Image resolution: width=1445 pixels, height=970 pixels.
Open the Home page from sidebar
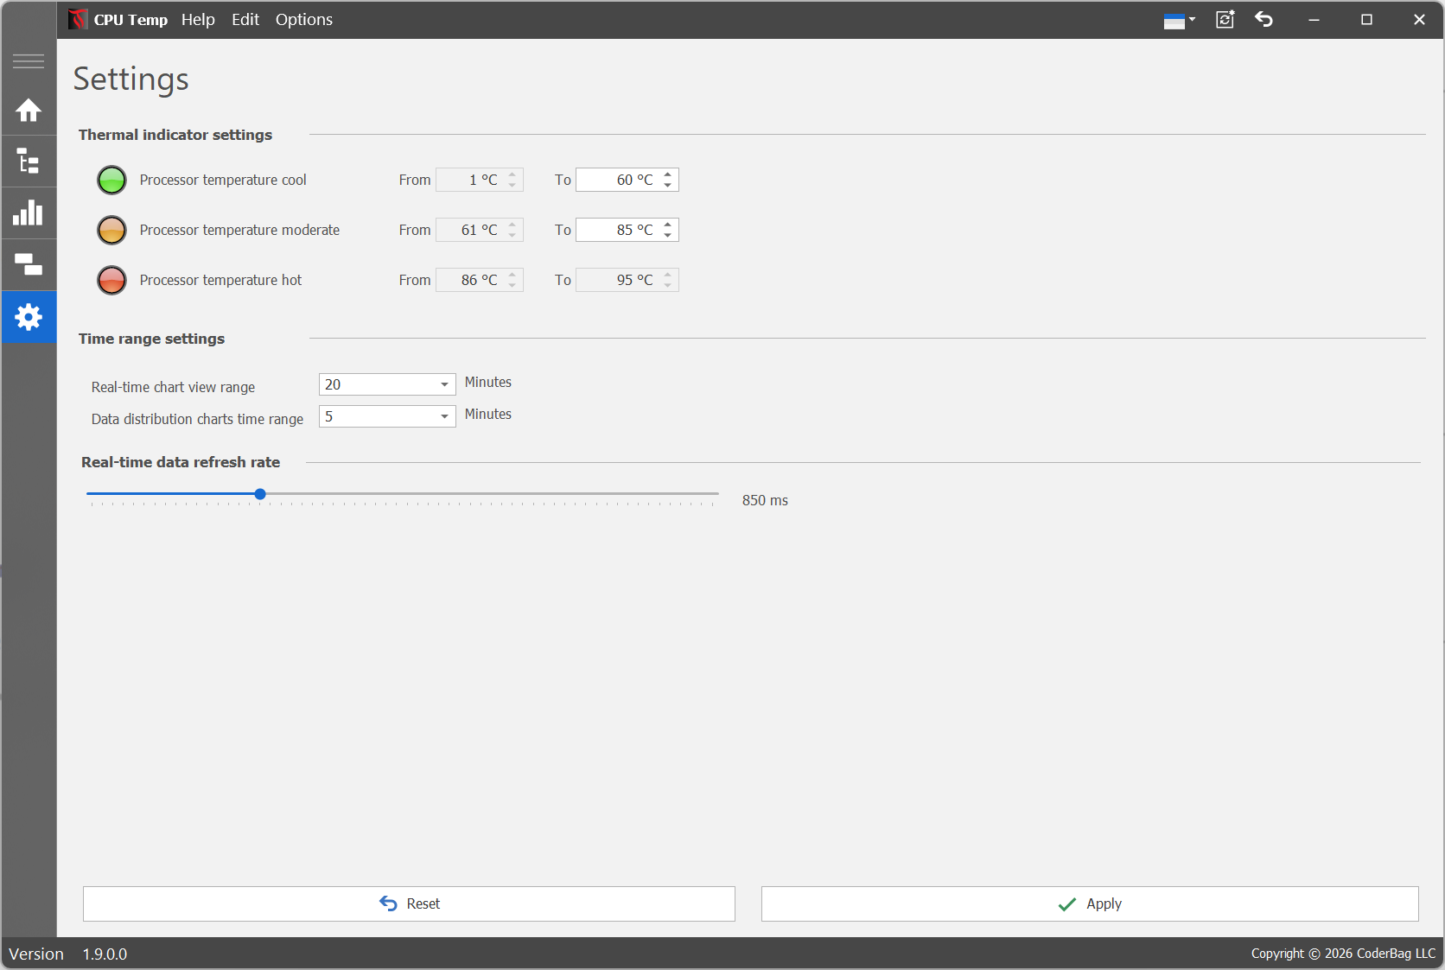(x=29, y=111)
